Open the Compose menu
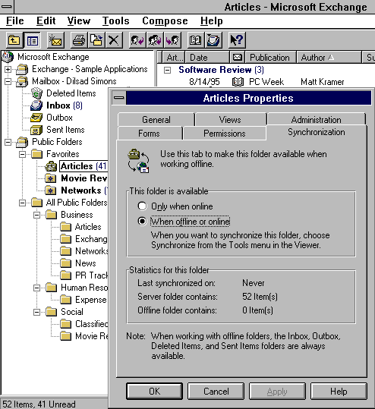375x409 pixels. coord(165,21)
